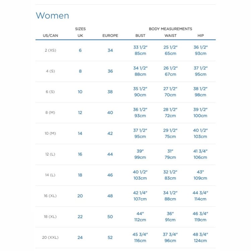This screenshot has height=251, width=251.
Task: Click the UK column header
Action: pos(80,36)
